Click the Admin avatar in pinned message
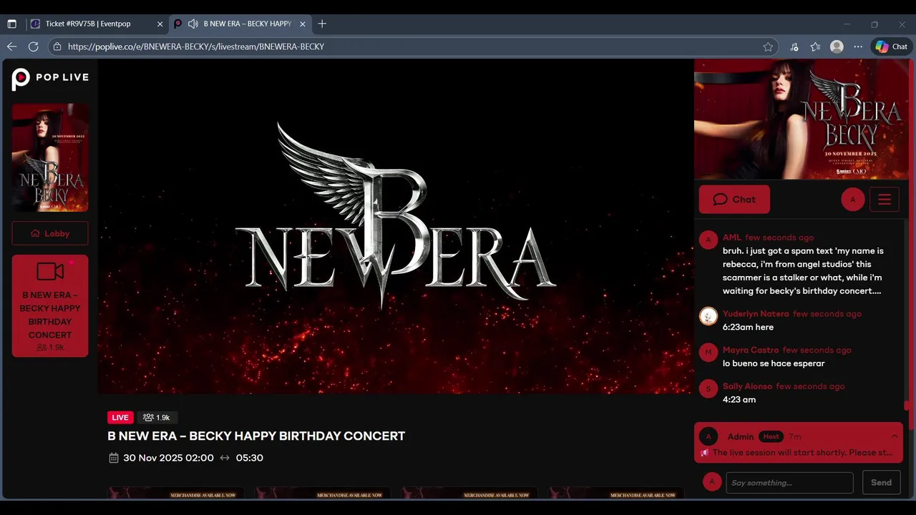Image resolution: width=916 pixels, height=515 pixels. [x=708, y=436]
